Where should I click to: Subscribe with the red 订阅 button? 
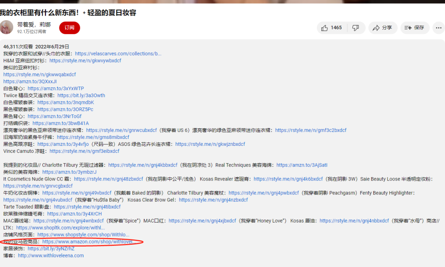tap(70, 28)
